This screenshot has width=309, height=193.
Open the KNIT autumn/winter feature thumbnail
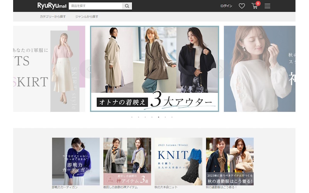click(x=178, y=161)
